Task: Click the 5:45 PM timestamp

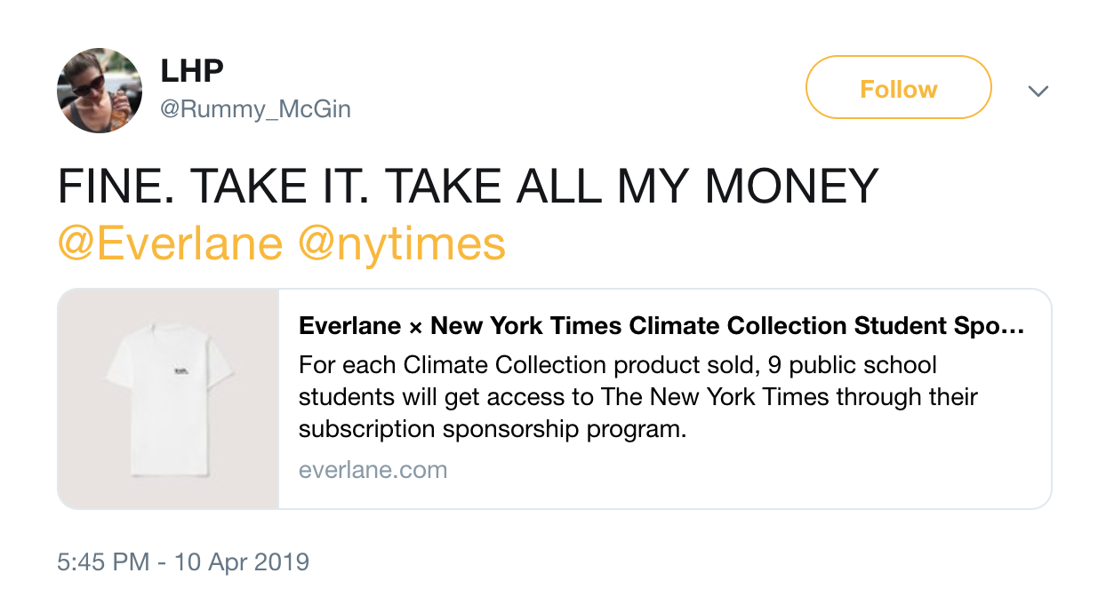Action: pyautogui.click(x=102, y=562)
